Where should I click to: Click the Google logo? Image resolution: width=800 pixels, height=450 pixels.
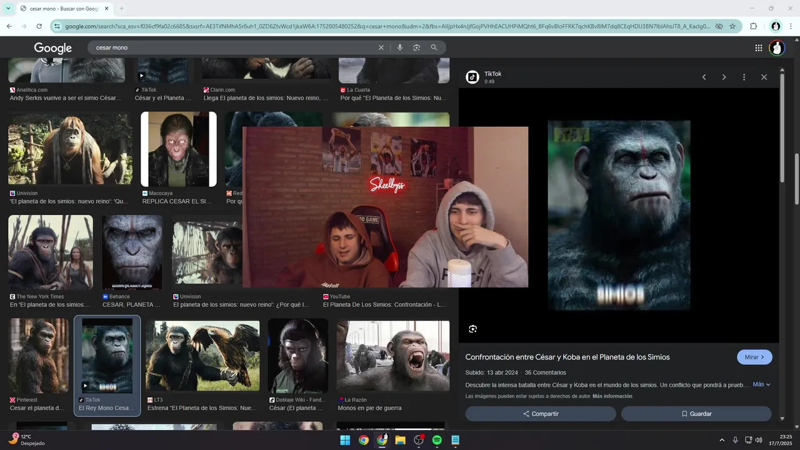coord(53,47)
